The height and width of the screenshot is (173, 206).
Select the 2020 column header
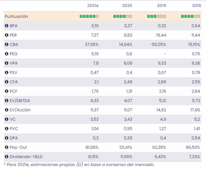(127, 6)
